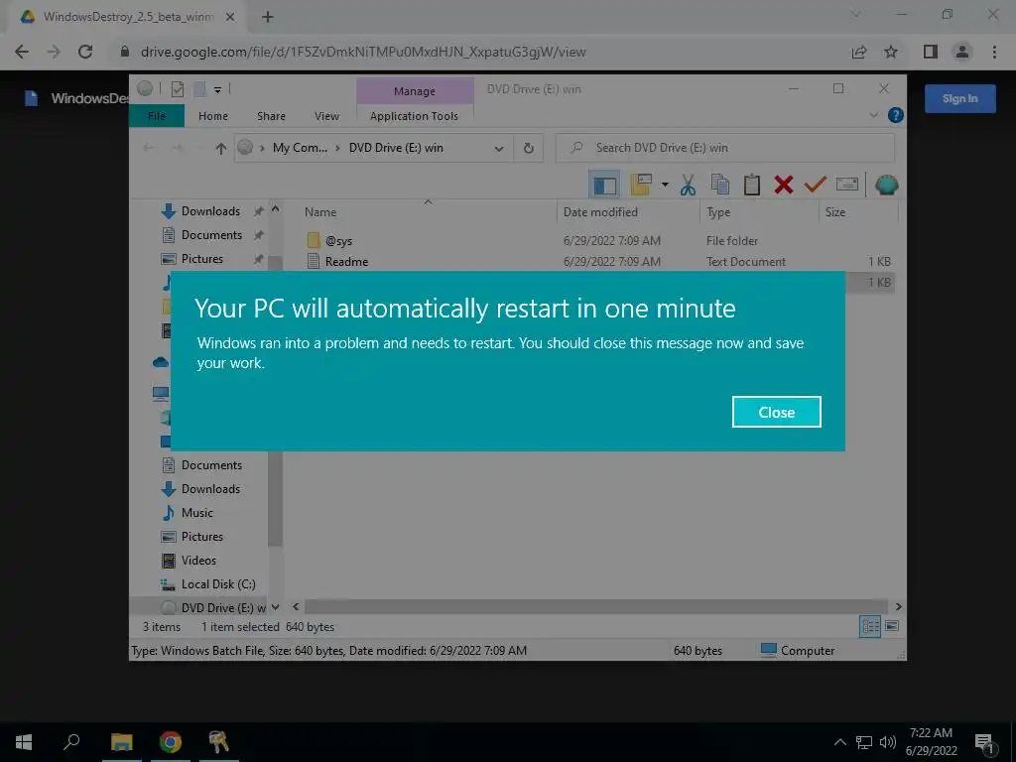The width and height of the screenshot is (1016, 762).
Task: Open the address bar history dropdown
Action: coord(499,149)
